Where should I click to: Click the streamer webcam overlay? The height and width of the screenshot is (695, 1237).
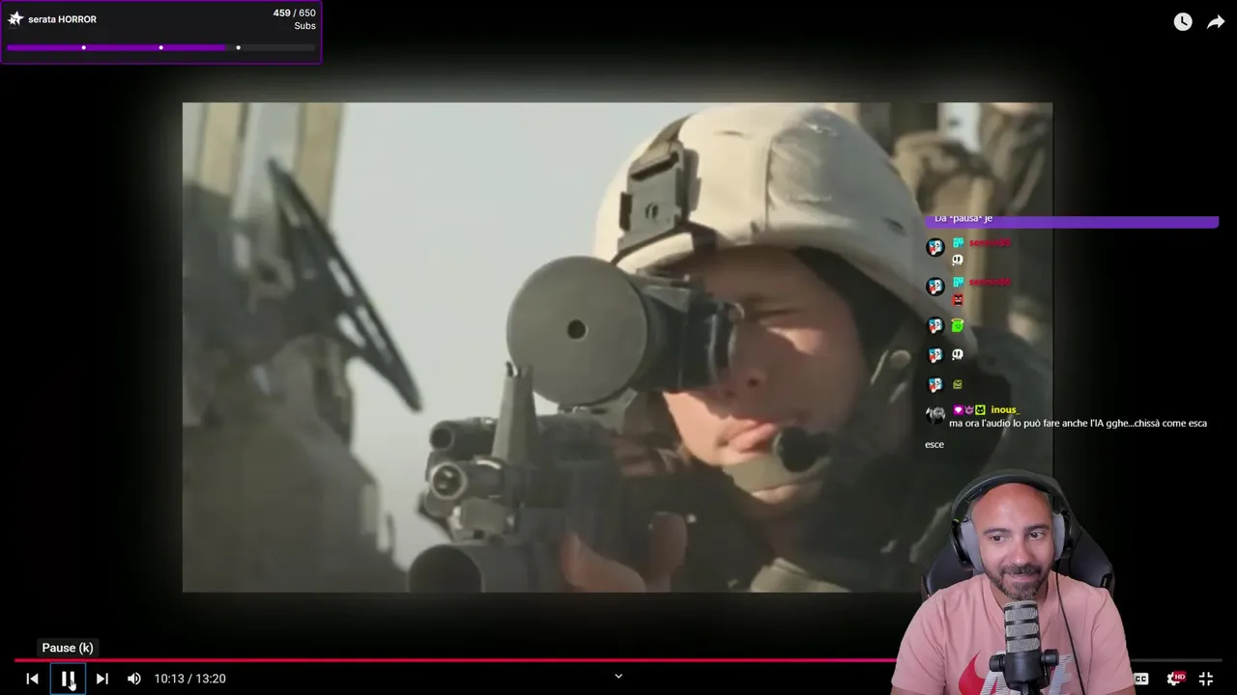(x=1015, y=584)
